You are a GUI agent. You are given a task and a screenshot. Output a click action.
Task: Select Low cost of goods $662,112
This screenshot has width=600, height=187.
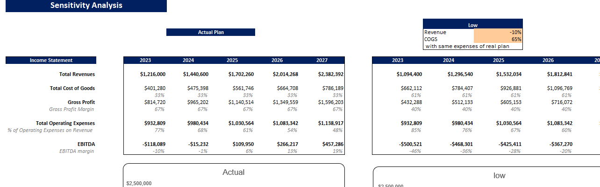coord(411,88)
